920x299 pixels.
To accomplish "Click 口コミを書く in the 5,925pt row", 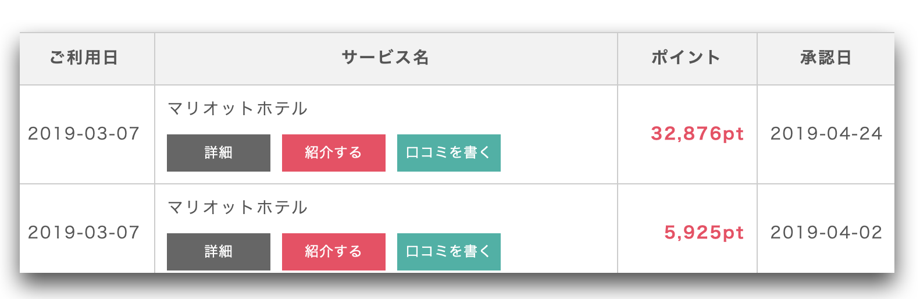I will [449, 252].
